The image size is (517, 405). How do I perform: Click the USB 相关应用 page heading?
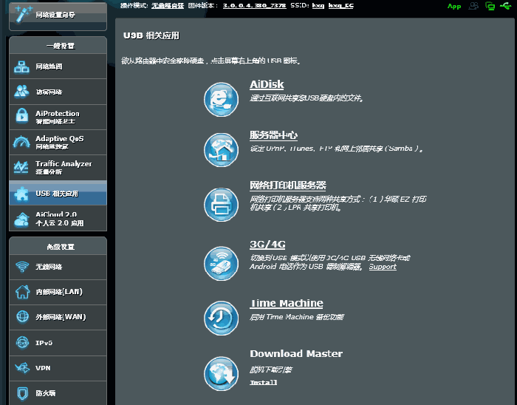(151, 35)
